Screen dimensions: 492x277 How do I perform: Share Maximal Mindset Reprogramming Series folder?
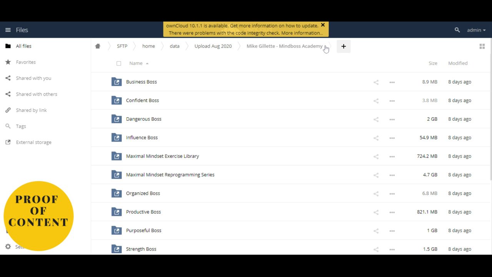376,175
